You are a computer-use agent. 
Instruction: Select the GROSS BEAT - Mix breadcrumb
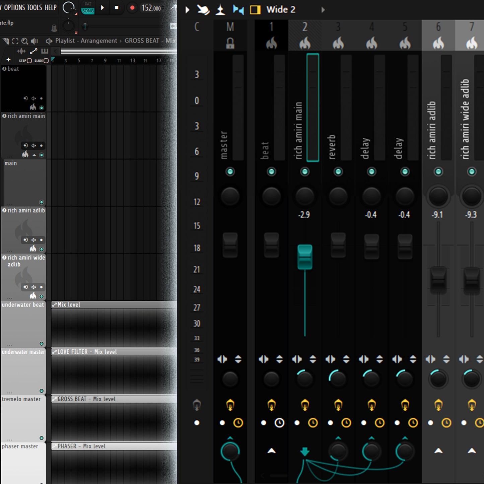[x=150, y=41]
